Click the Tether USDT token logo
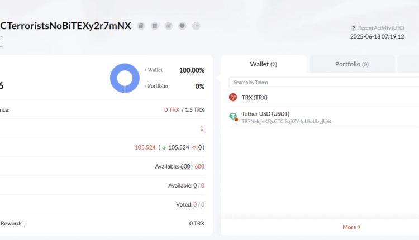 [233, 117]
